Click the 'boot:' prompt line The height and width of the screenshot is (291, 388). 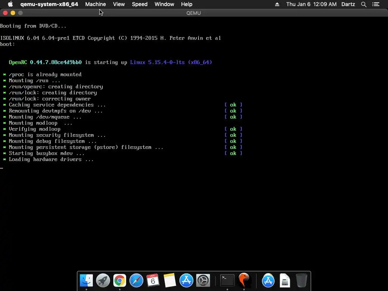click(8, 44)
